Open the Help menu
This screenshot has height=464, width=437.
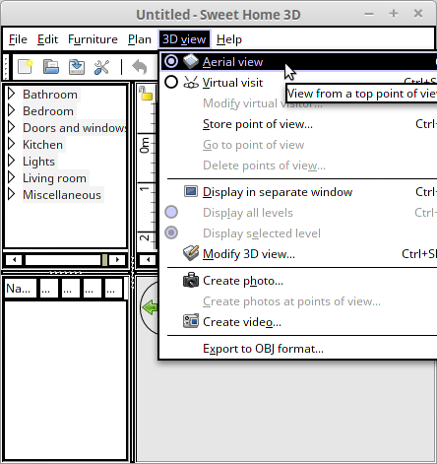point(229,39)
